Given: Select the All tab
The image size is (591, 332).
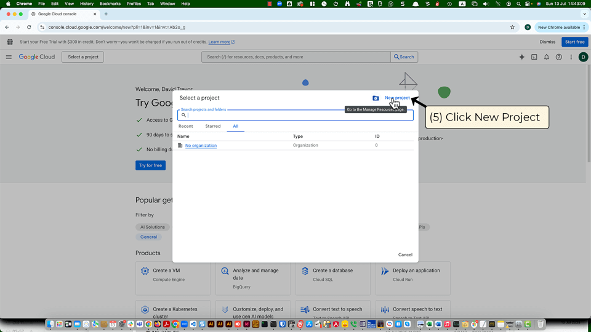Looking at the screenshot, I should (x=236, y=126).
